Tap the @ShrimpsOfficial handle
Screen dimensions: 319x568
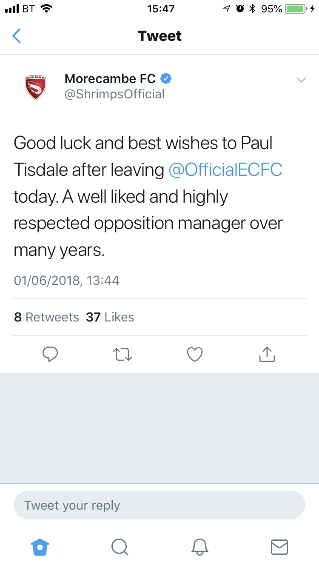coord(114,94)
